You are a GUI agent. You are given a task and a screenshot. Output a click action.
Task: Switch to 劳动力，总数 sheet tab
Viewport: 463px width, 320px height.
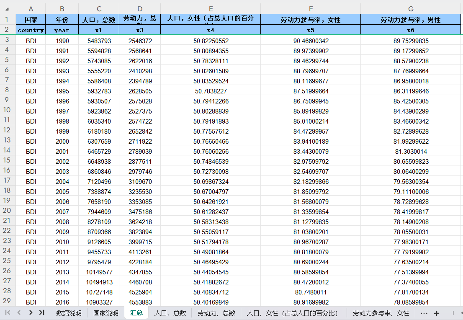[216, 313]
